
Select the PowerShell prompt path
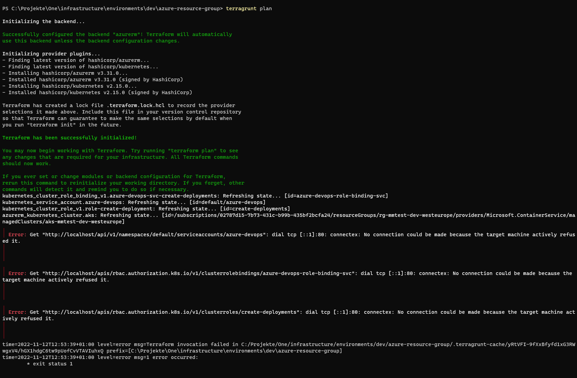112,8
